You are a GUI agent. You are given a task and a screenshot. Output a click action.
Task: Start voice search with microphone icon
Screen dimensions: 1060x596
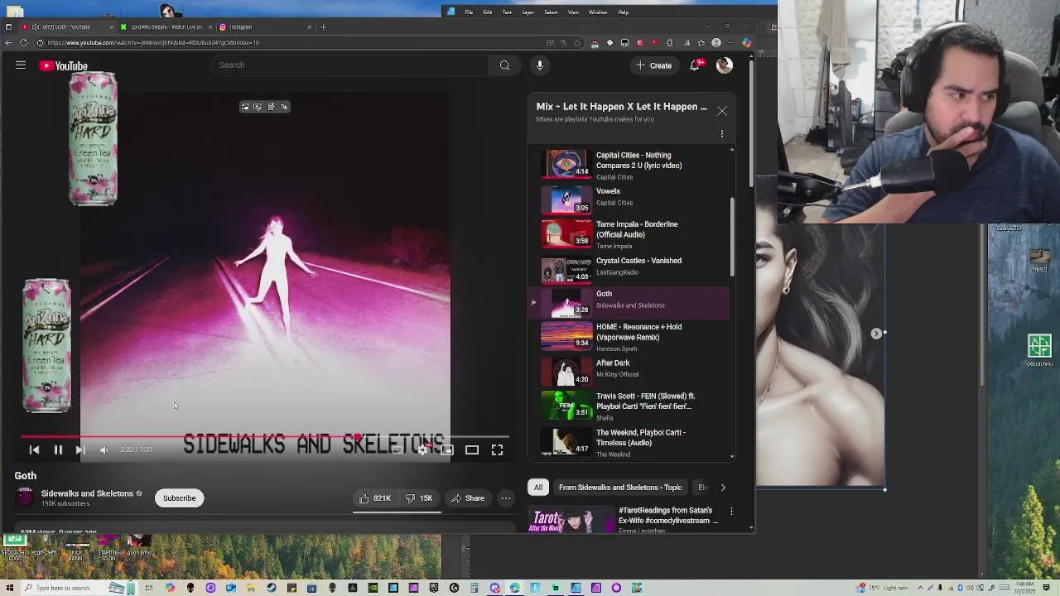539,65
